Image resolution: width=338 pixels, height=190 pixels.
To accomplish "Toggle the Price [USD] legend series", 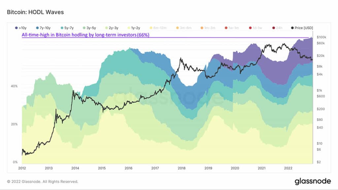I will click(x=302, y=28).
